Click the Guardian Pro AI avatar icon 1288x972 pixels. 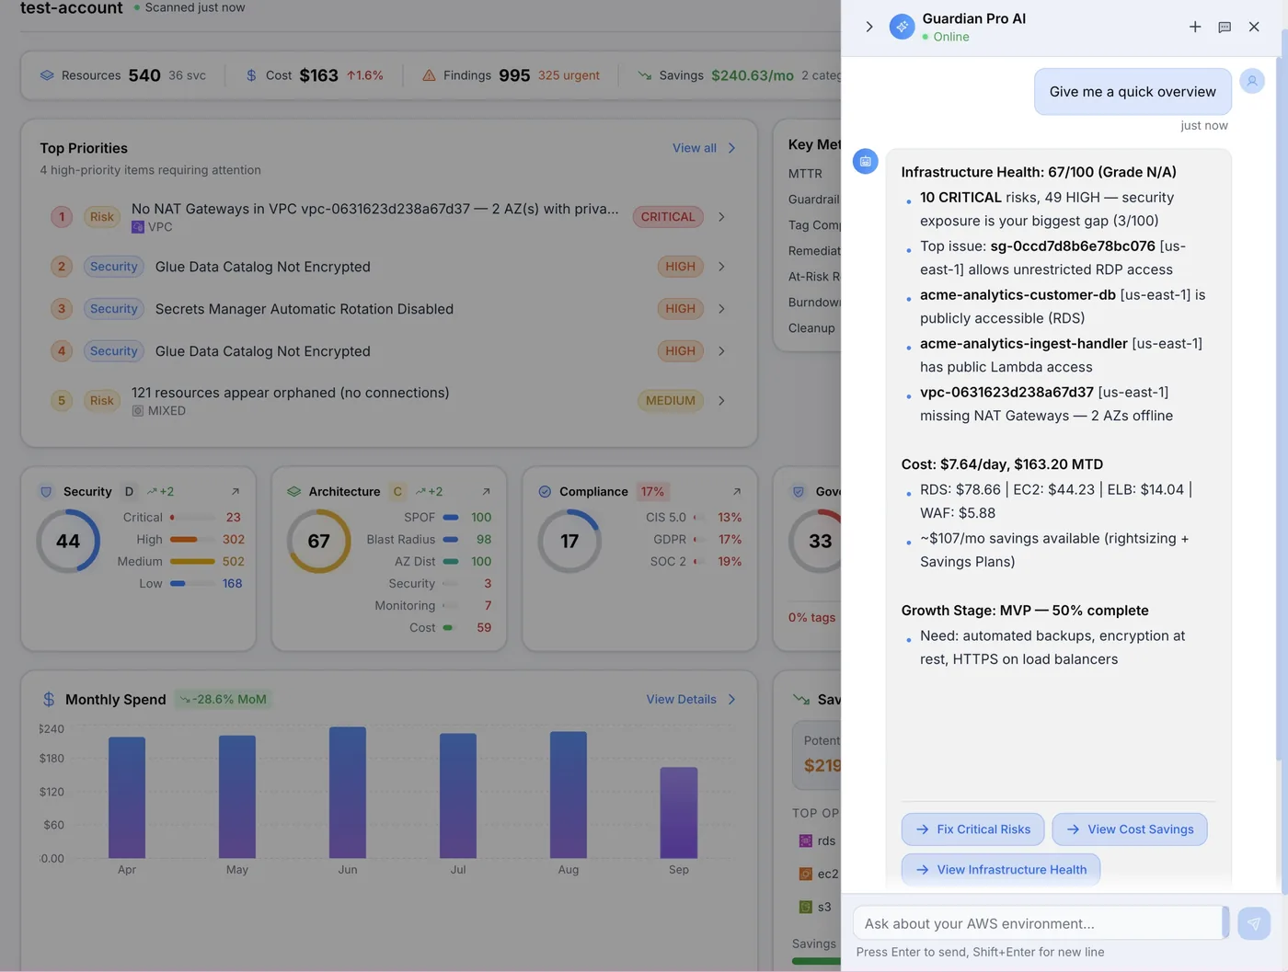click(x=903, y=27)
